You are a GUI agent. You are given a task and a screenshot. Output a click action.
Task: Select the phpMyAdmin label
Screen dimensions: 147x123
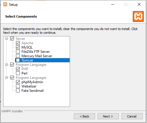pyautogui.click(x=32, y=82)
